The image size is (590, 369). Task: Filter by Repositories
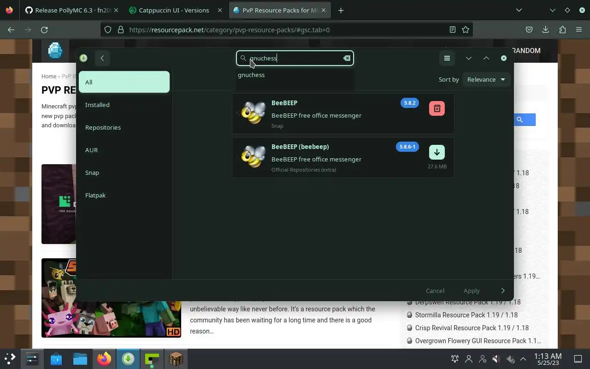pyautogui.click(x=124, y=127)
